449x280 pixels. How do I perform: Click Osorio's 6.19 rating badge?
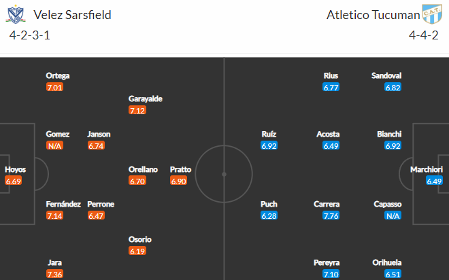[x=137, y=251]
